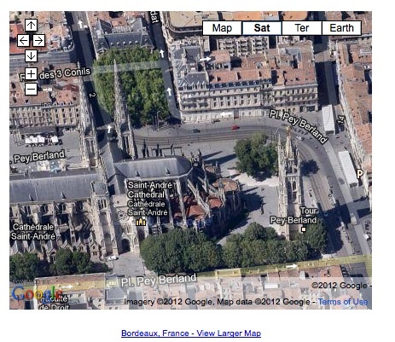Open Bordeaux, France - View Larger Map link
This screenshot has width=395, height=342.
191,333
